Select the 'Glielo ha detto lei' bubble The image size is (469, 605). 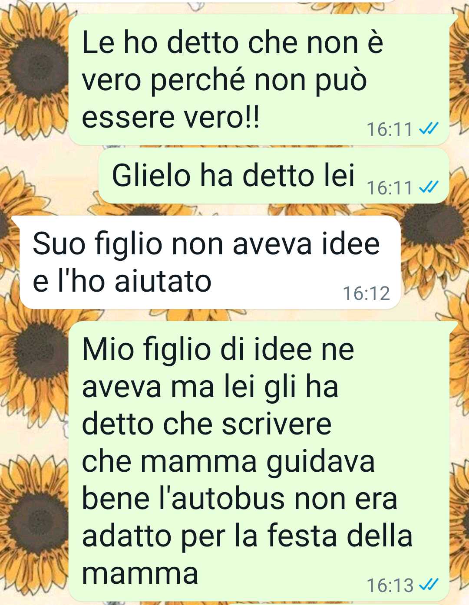[274, 176]
